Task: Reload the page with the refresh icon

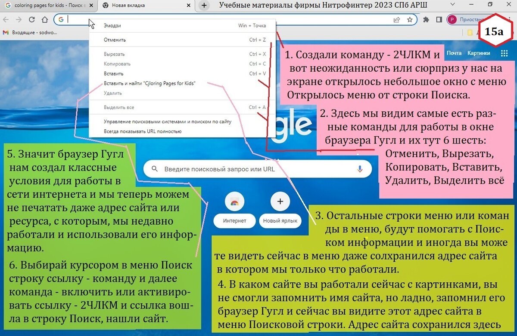Action: pyautogui.click(x=31, y=19)
